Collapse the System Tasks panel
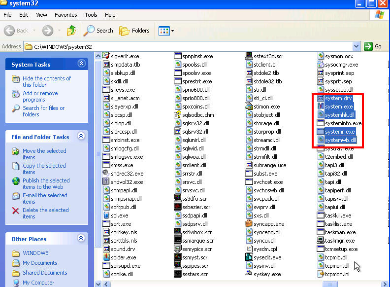Viewport: 390px width, 287px height. (x=81, y=64)
